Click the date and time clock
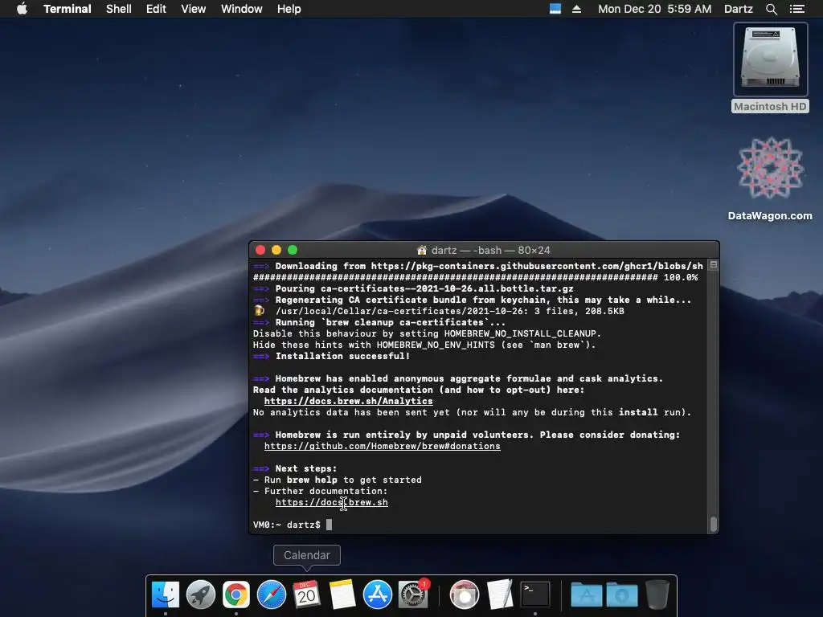Image resolution: width=823 pixels, height=617 pixels. tap(654, 9)
